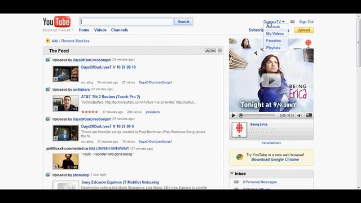361x203 pixels.
Task: Open the DaysOfOurLivesT V 10 27 09 9 thumbnail
Action: tap(65, 133)
